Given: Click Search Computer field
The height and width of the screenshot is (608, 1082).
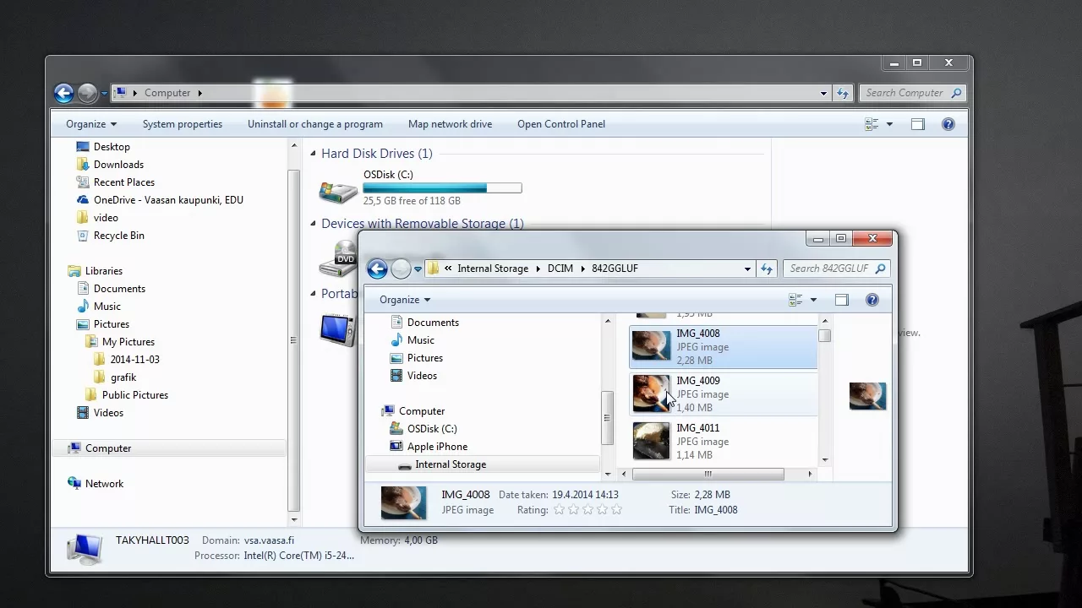Looking at the screenshot, I should click(x=912, y=93).
